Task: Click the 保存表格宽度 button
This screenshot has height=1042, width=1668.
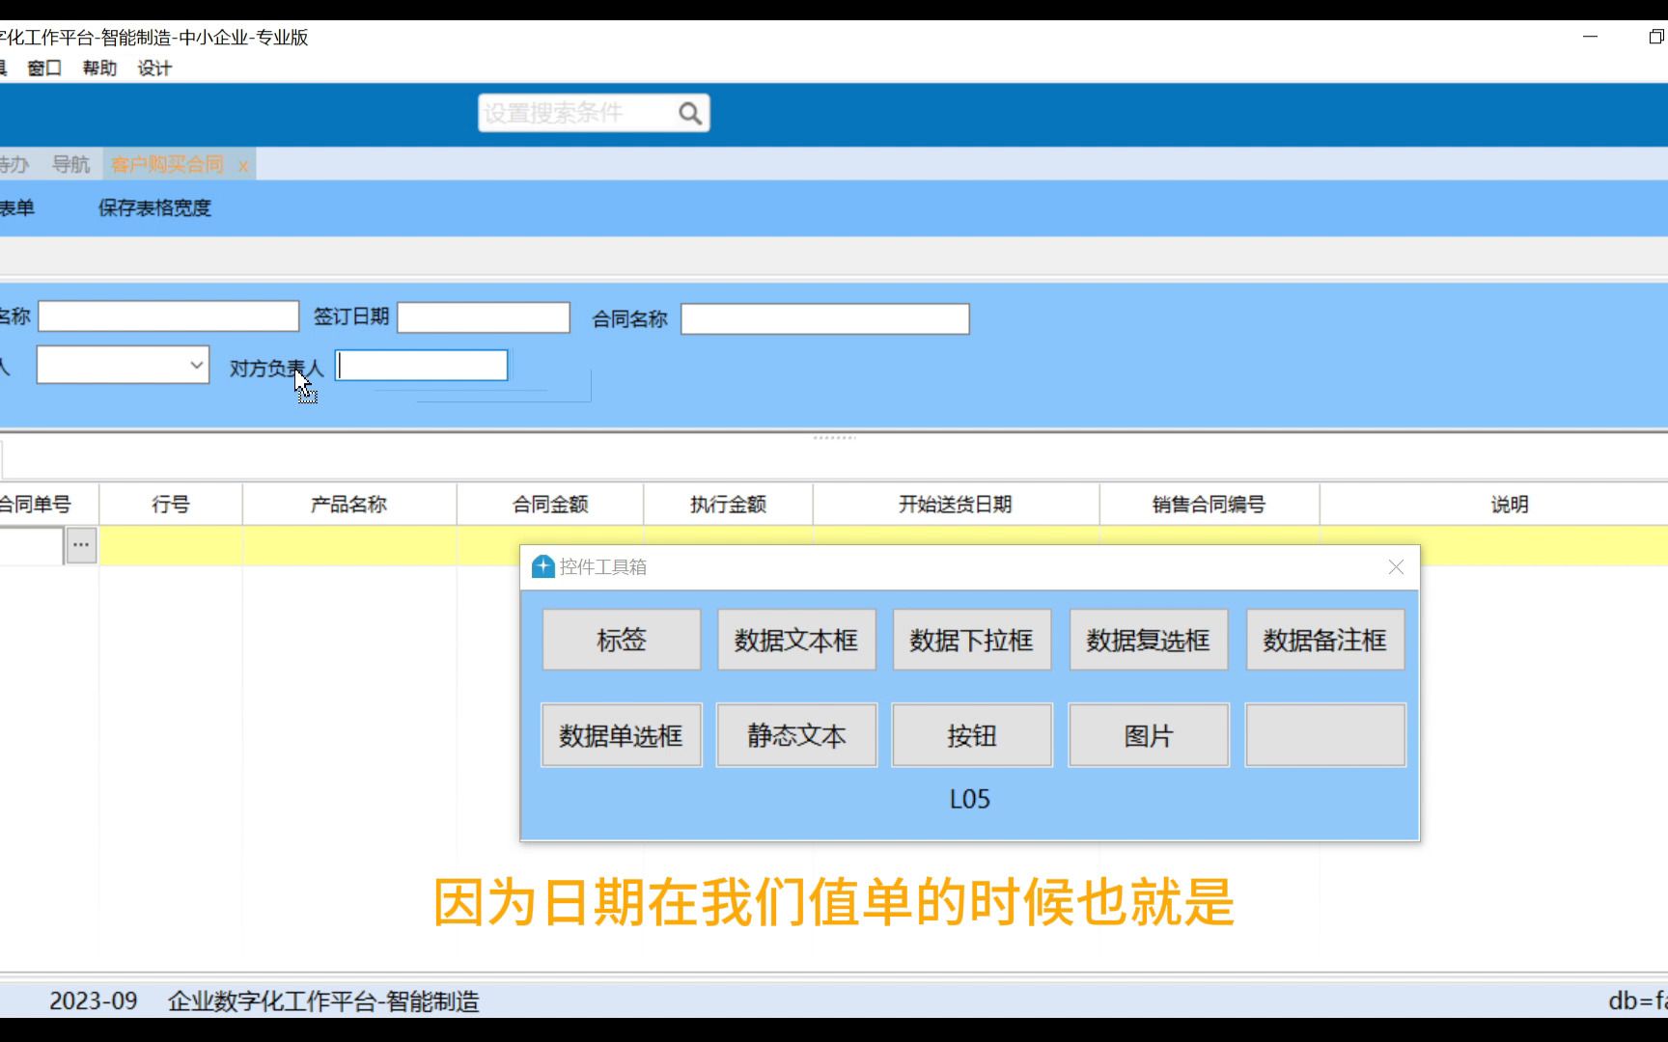Action: pyautogui.click(x=154, y=207)
